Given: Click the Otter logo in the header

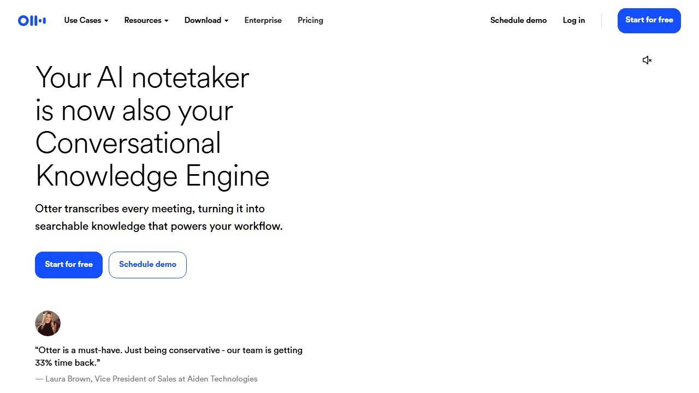Looking at the screenshot, I should pos(32,21).
